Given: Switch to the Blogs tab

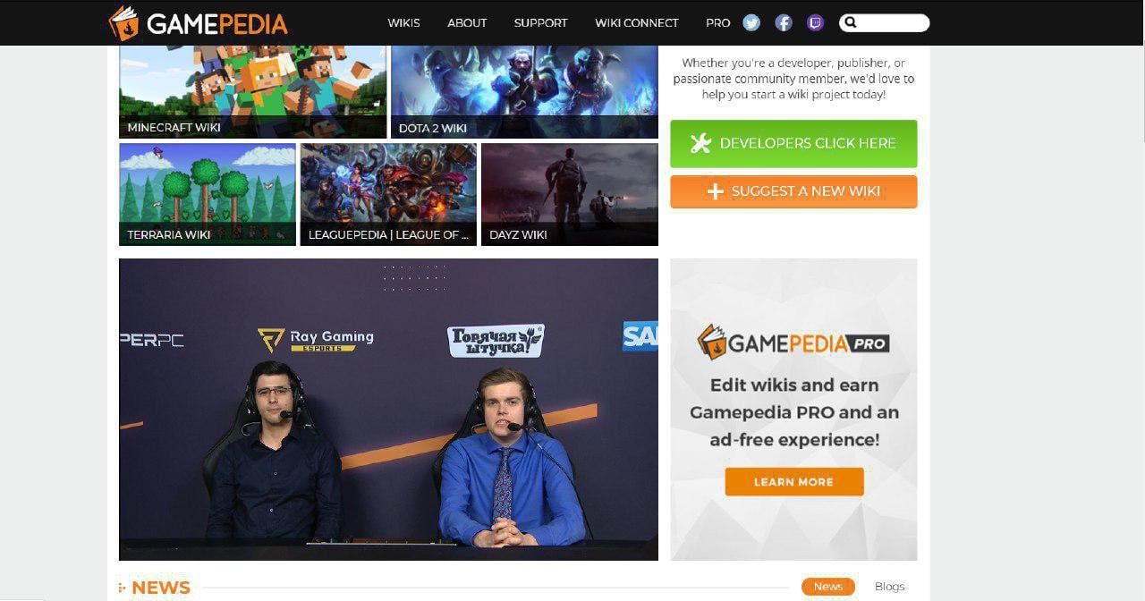Looking at the screenshot, I should point(889,587).
